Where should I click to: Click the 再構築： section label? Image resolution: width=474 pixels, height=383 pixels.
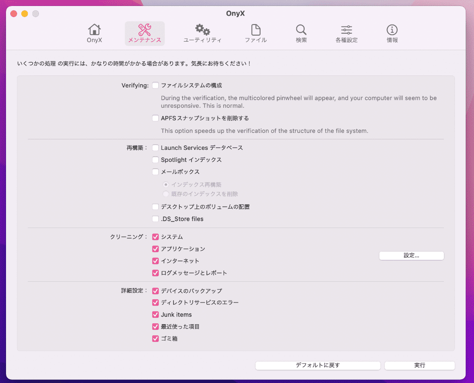coord(137,148)
